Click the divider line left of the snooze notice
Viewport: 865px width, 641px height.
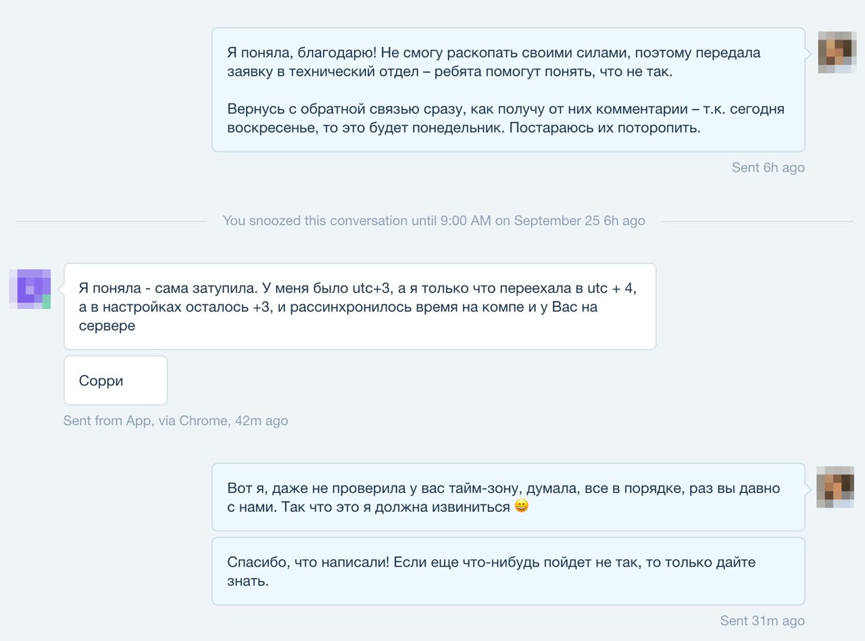coord(111,221)
